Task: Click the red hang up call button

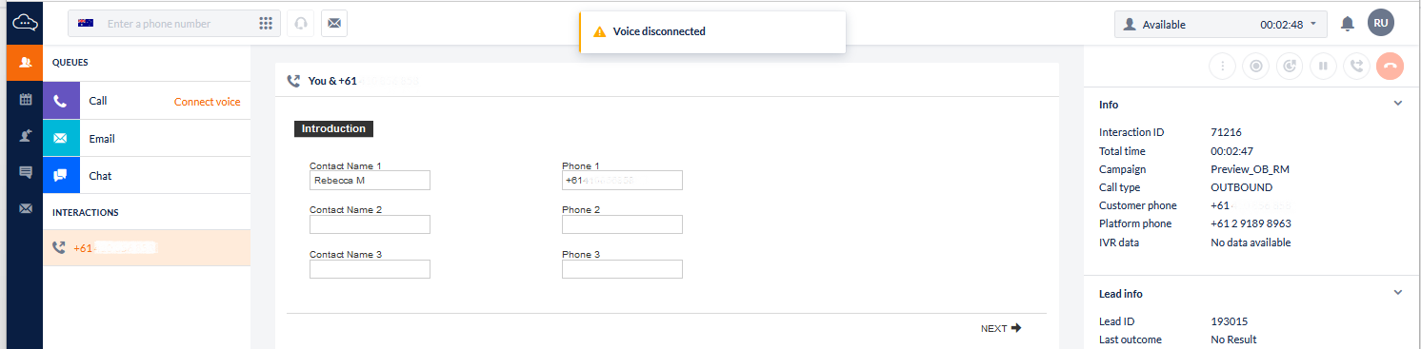Action: 1390,66
